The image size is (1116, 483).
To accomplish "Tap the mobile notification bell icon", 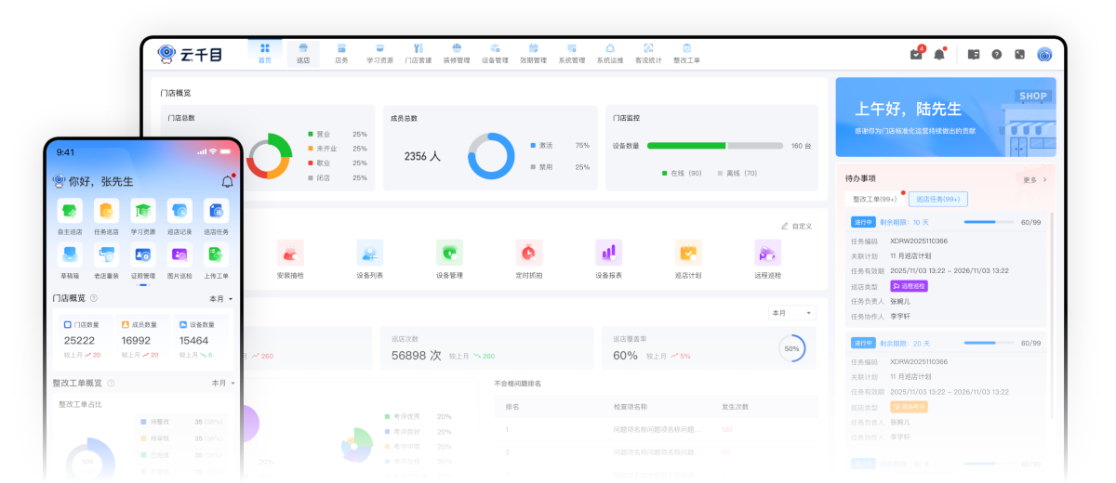I will (x=227, y=181).
